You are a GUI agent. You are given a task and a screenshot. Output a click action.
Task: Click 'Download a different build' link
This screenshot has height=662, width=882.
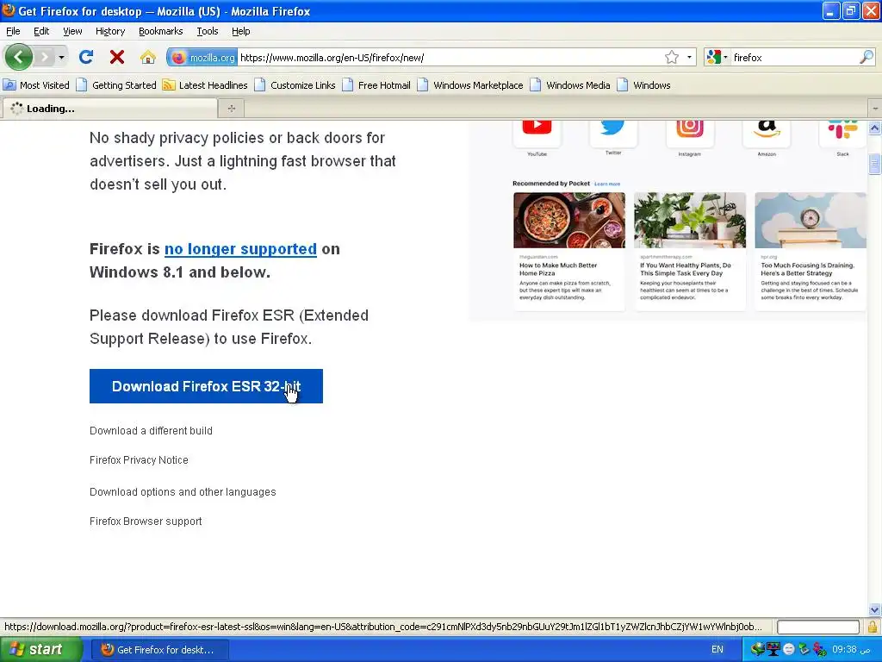151,431
